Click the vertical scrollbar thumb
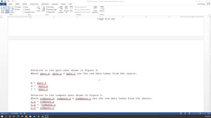The image size is (211, 118). pos(210,54)
